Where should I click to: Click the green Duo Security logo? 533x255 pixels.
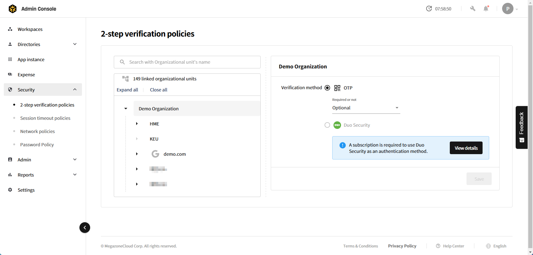[337, 125]
